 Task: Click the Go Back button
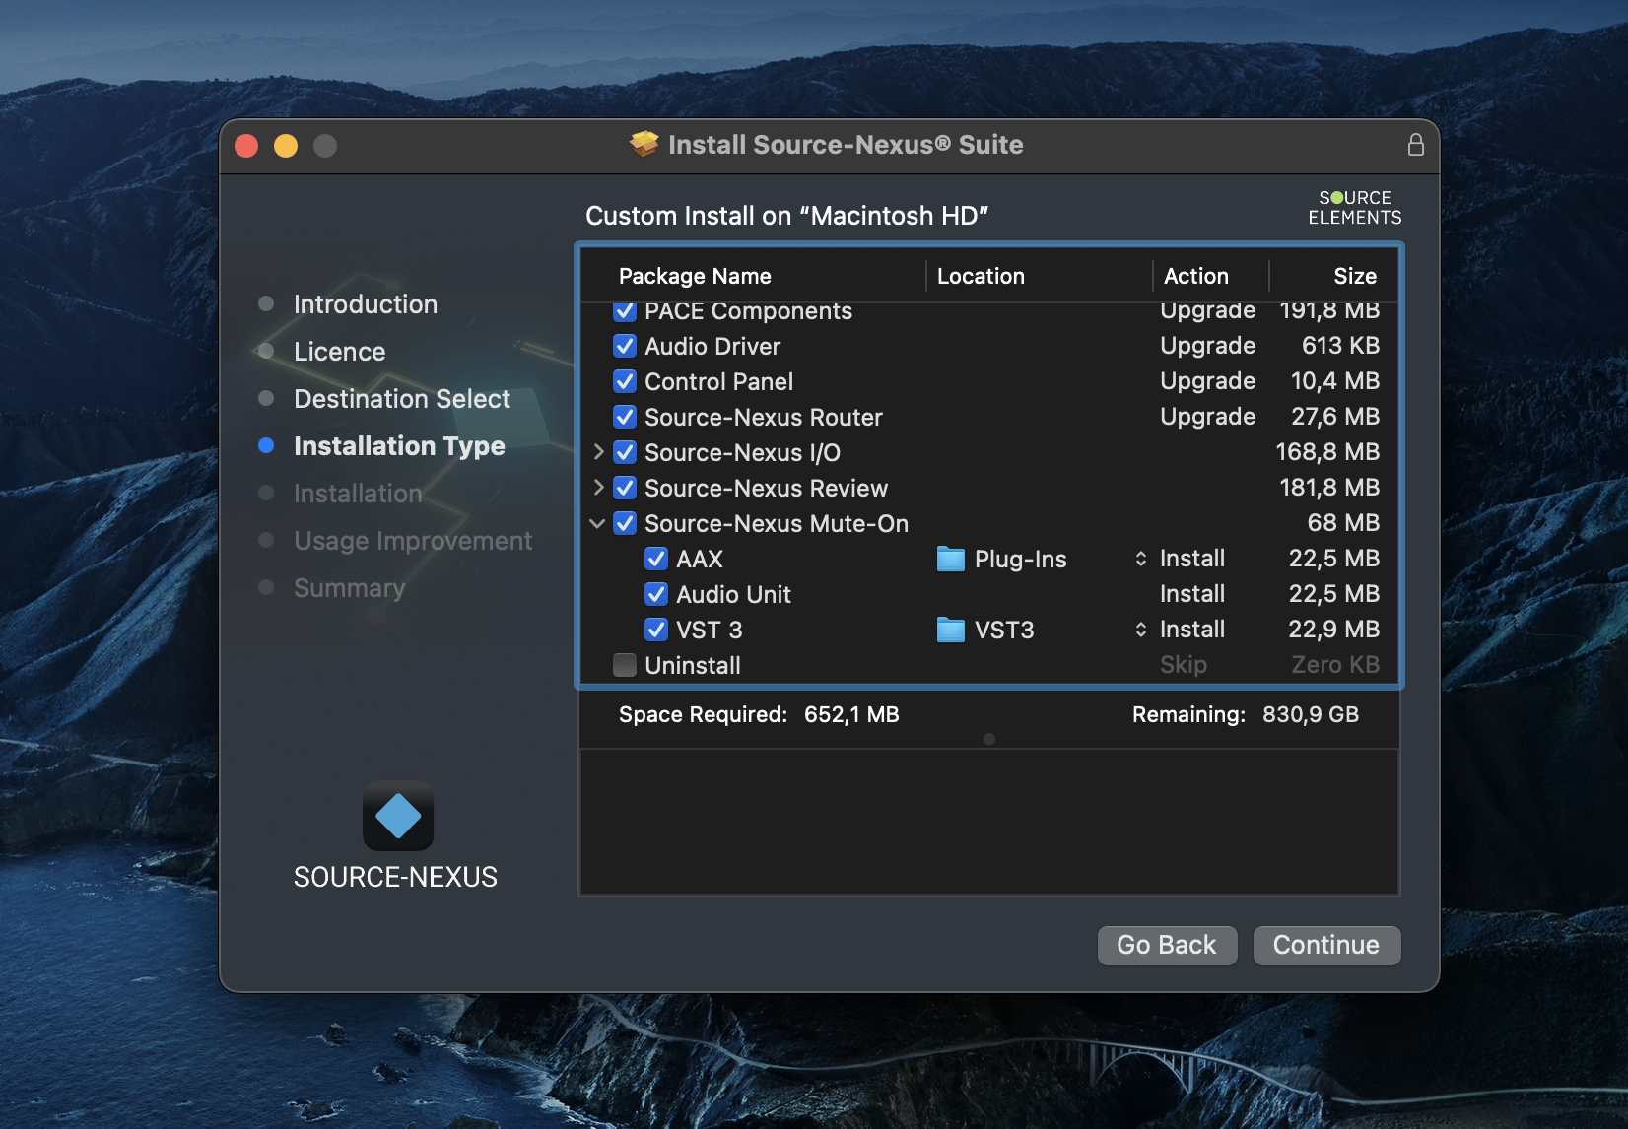1166,946
